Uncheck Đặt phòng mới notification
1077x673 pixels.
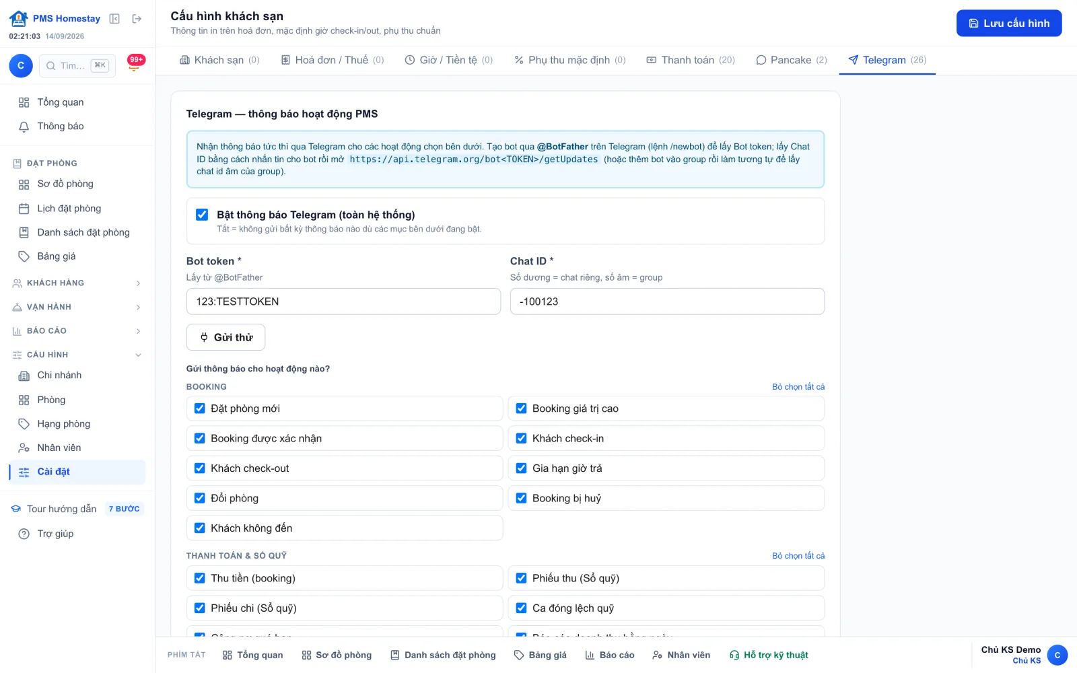click(200, 409)
